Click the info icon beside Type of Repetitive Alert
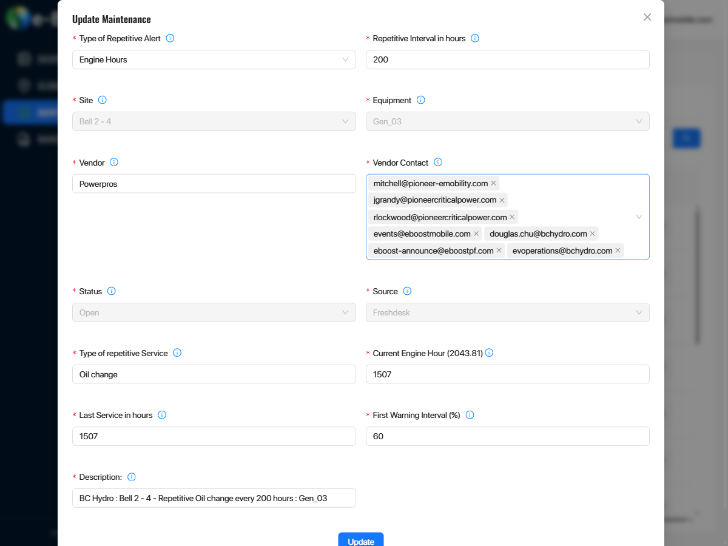Viewport: 728px width, 546px height. pyautogui.click(x=170, y=38)
